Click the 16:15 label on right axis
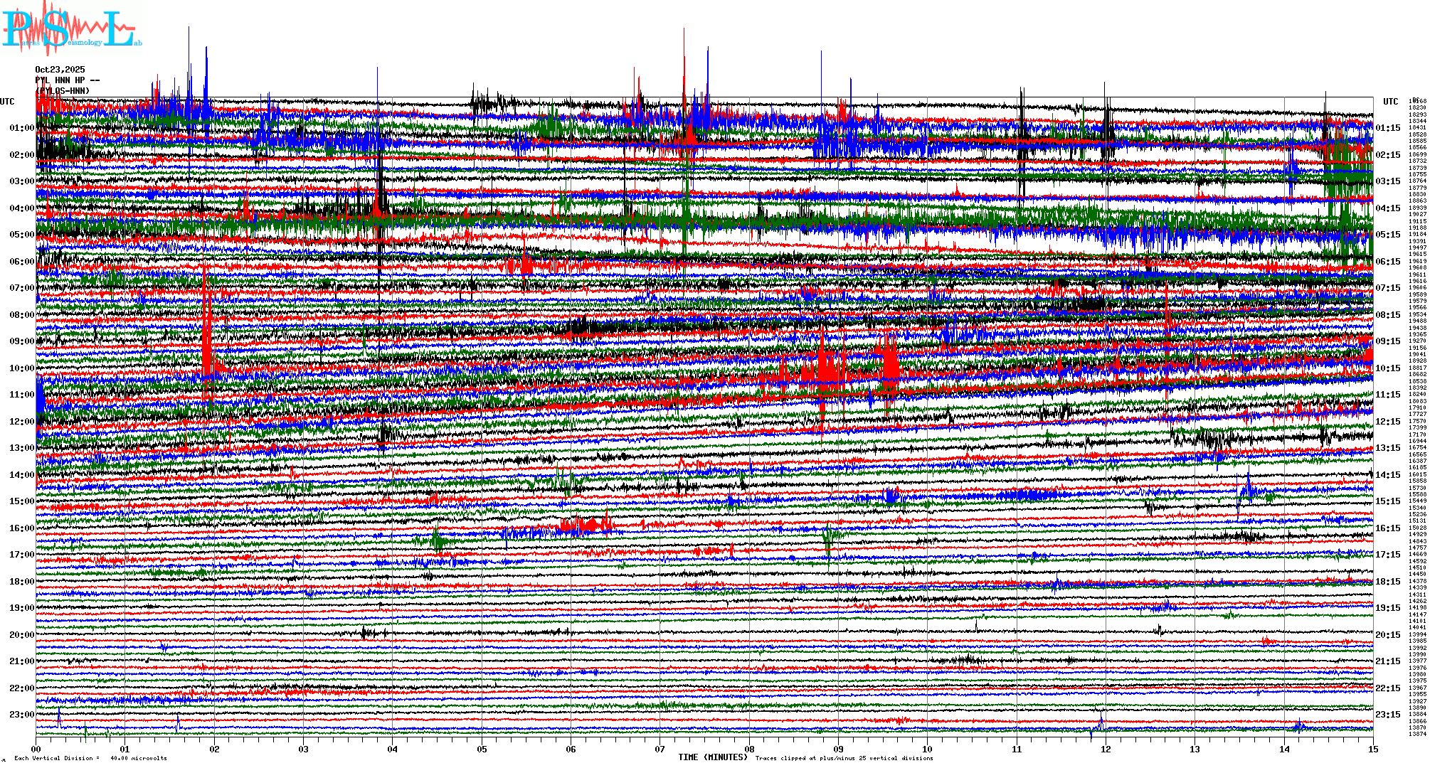1430x768 pixels. coord(1387,528)
